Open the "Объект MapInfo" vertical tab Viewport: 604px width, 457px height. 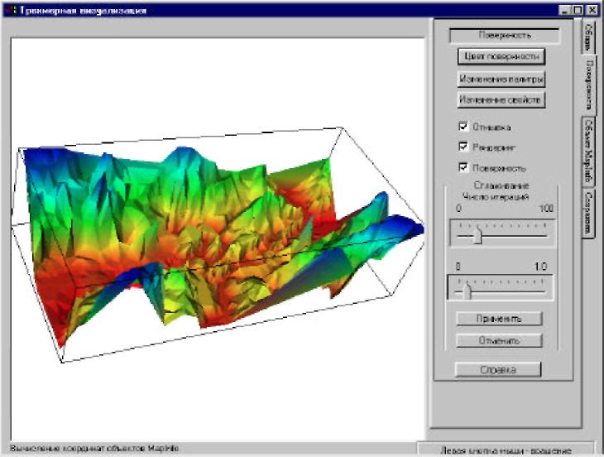click(588, 152)
